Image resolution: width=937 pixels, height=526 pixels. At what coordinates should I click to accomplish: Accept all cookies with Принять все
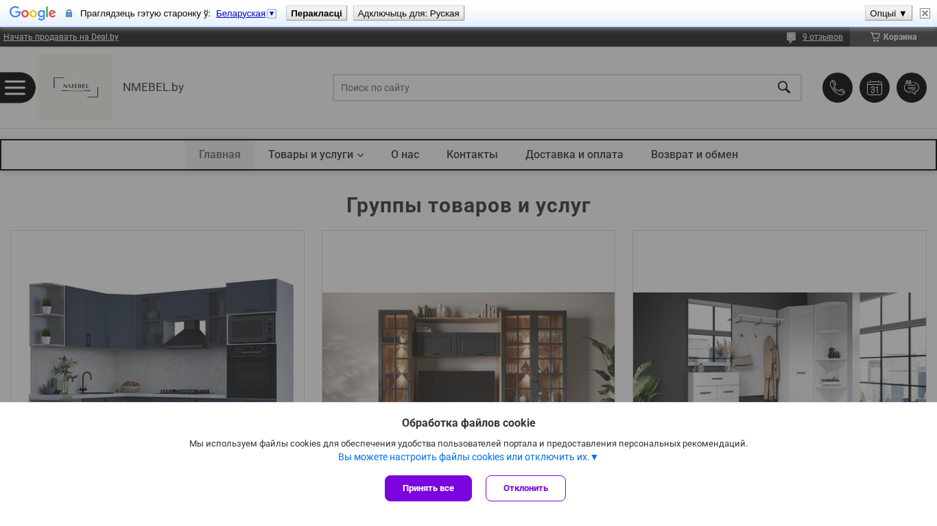(428, 488)
